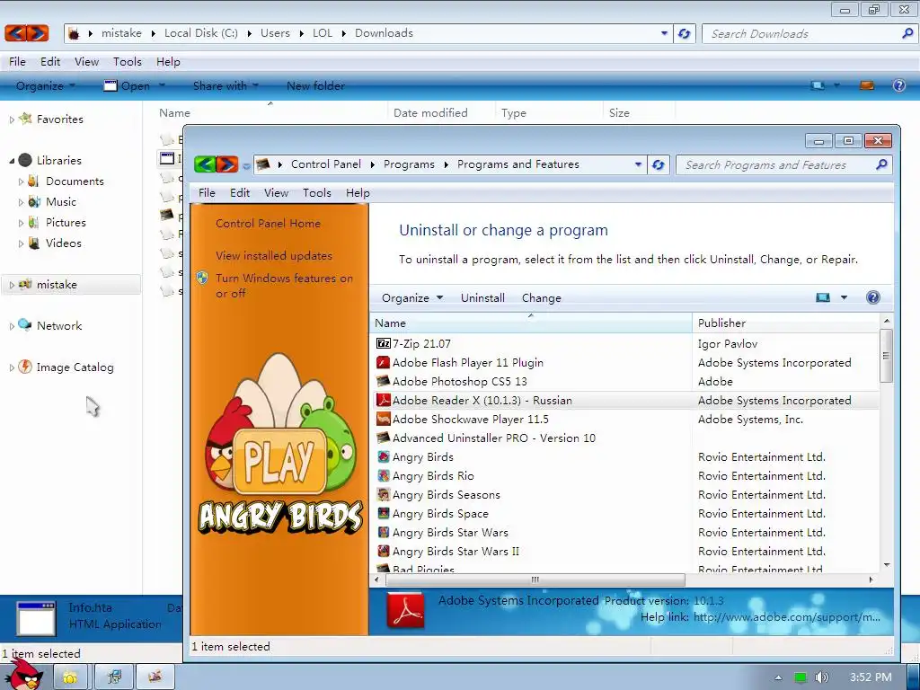Viewport: 920px width, 690px height.
Task: Click the 7-Zip 21.07 program icon
Action: pyautogui.click(x=383, y=344)
